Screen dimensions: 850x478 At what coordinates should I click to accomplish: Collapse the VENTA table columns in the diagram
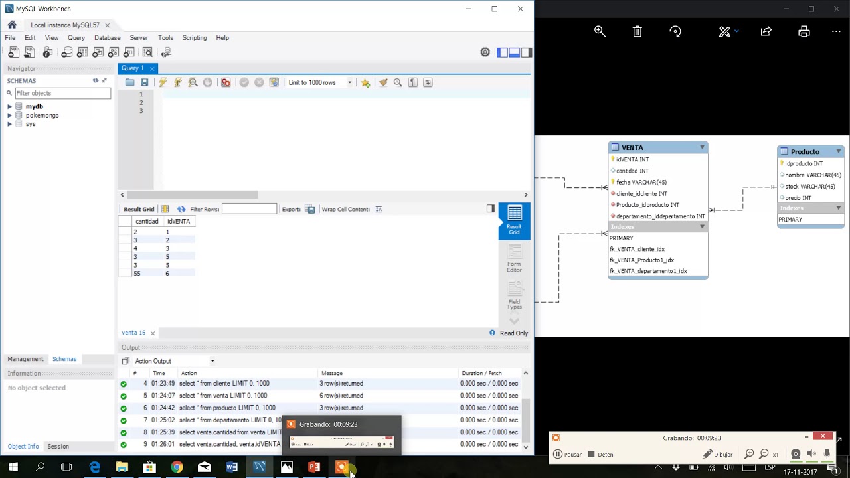702,147
